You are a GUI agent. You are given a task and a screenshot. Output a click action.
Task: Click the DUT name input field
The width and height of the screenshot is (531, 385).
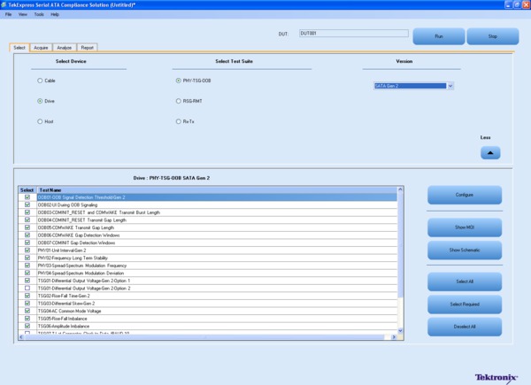[x=353, y=33]
